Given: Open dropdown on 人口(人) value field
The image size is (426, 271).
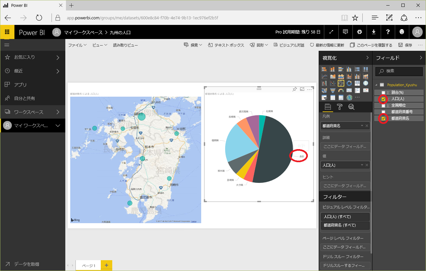Looking at the screenshot, I should tap(362, 165).
